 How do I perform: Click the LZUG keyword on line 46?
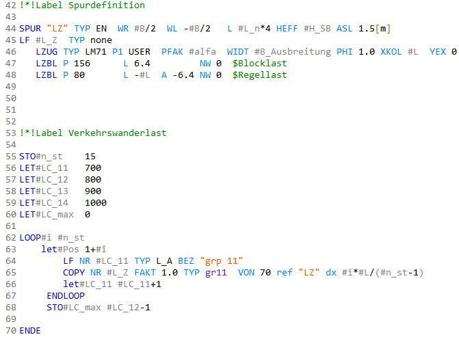(x=47, y=52)
